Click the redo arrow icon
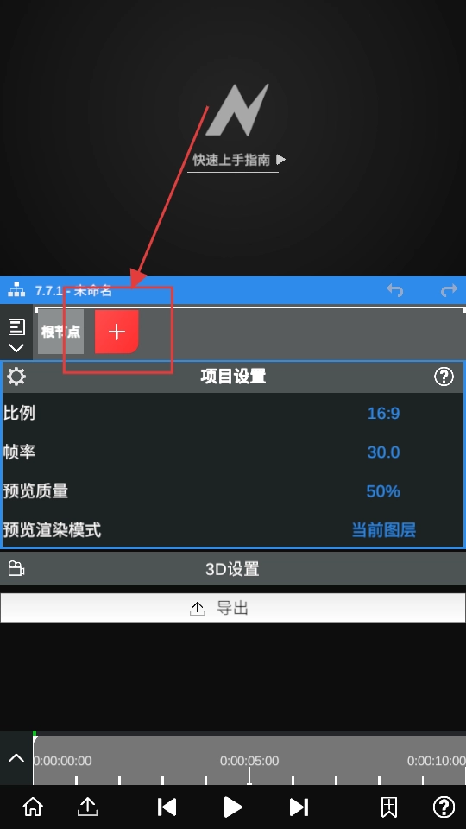This screenshot has height=829, width=466. (449, 290)
